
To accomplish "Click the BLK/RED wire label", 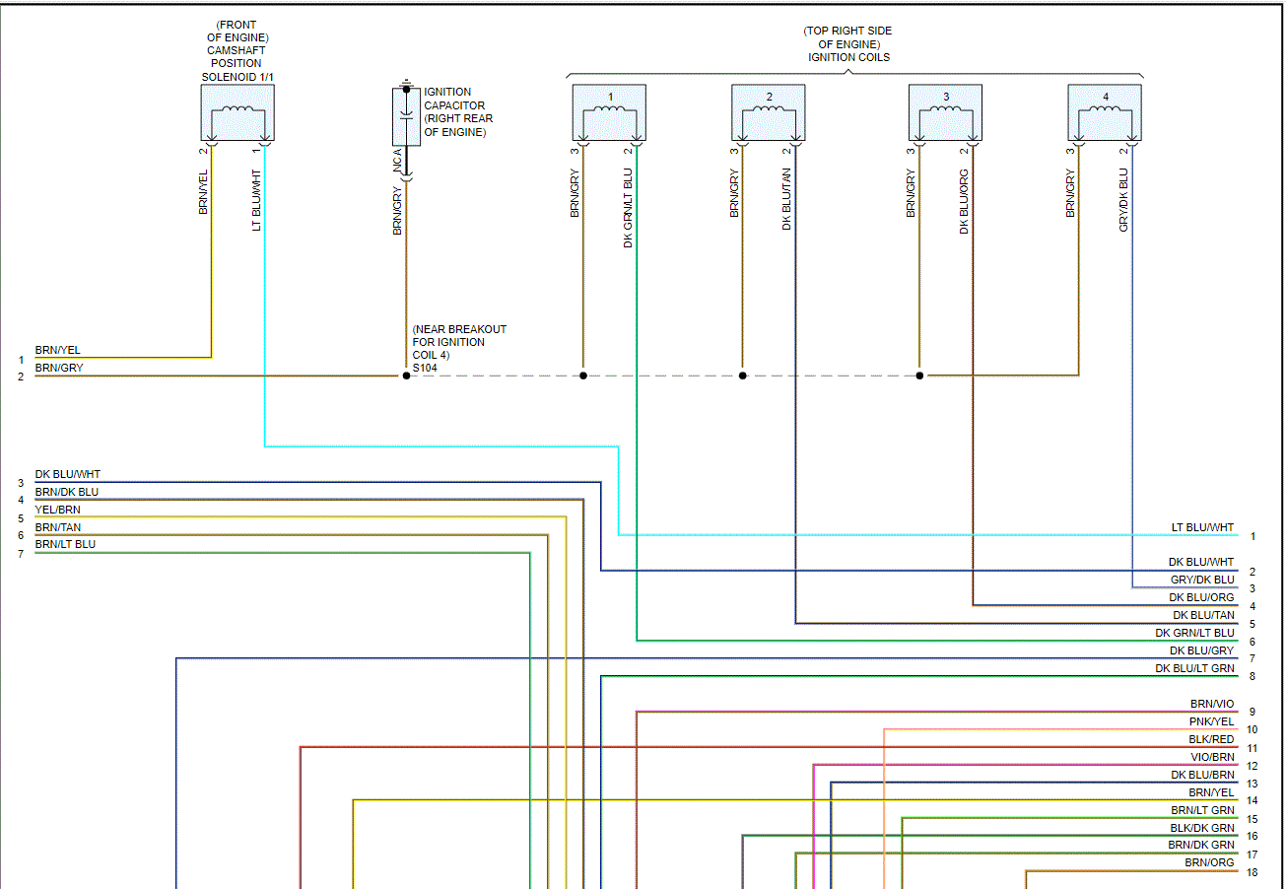I will coord(1211,739).
